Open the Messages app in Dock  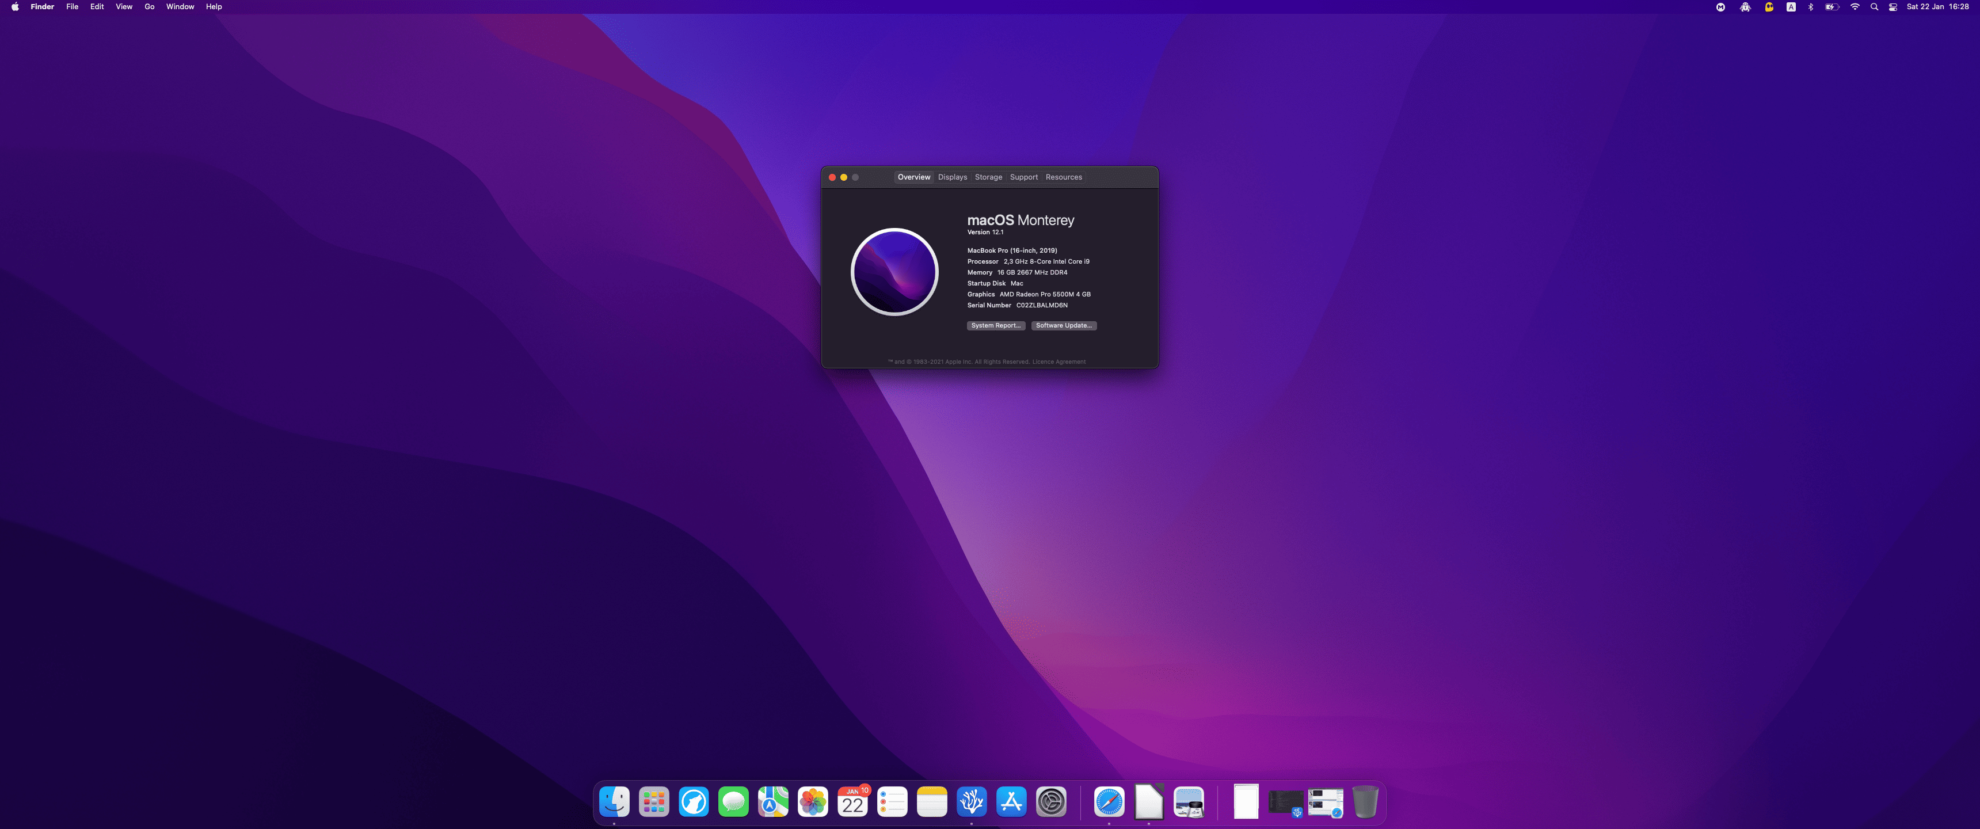pos(733,802)
